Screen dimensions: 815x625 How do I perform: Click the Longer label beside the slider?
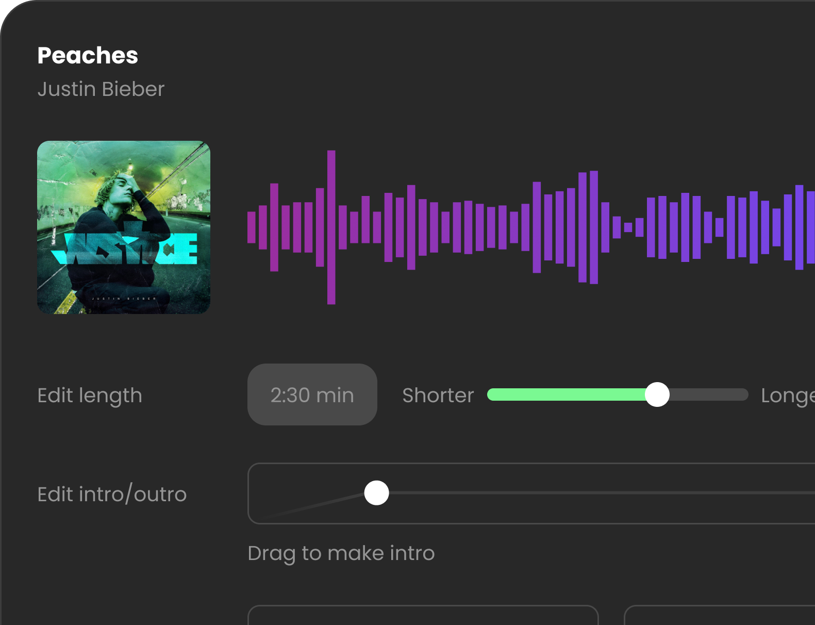pos(788,396)
